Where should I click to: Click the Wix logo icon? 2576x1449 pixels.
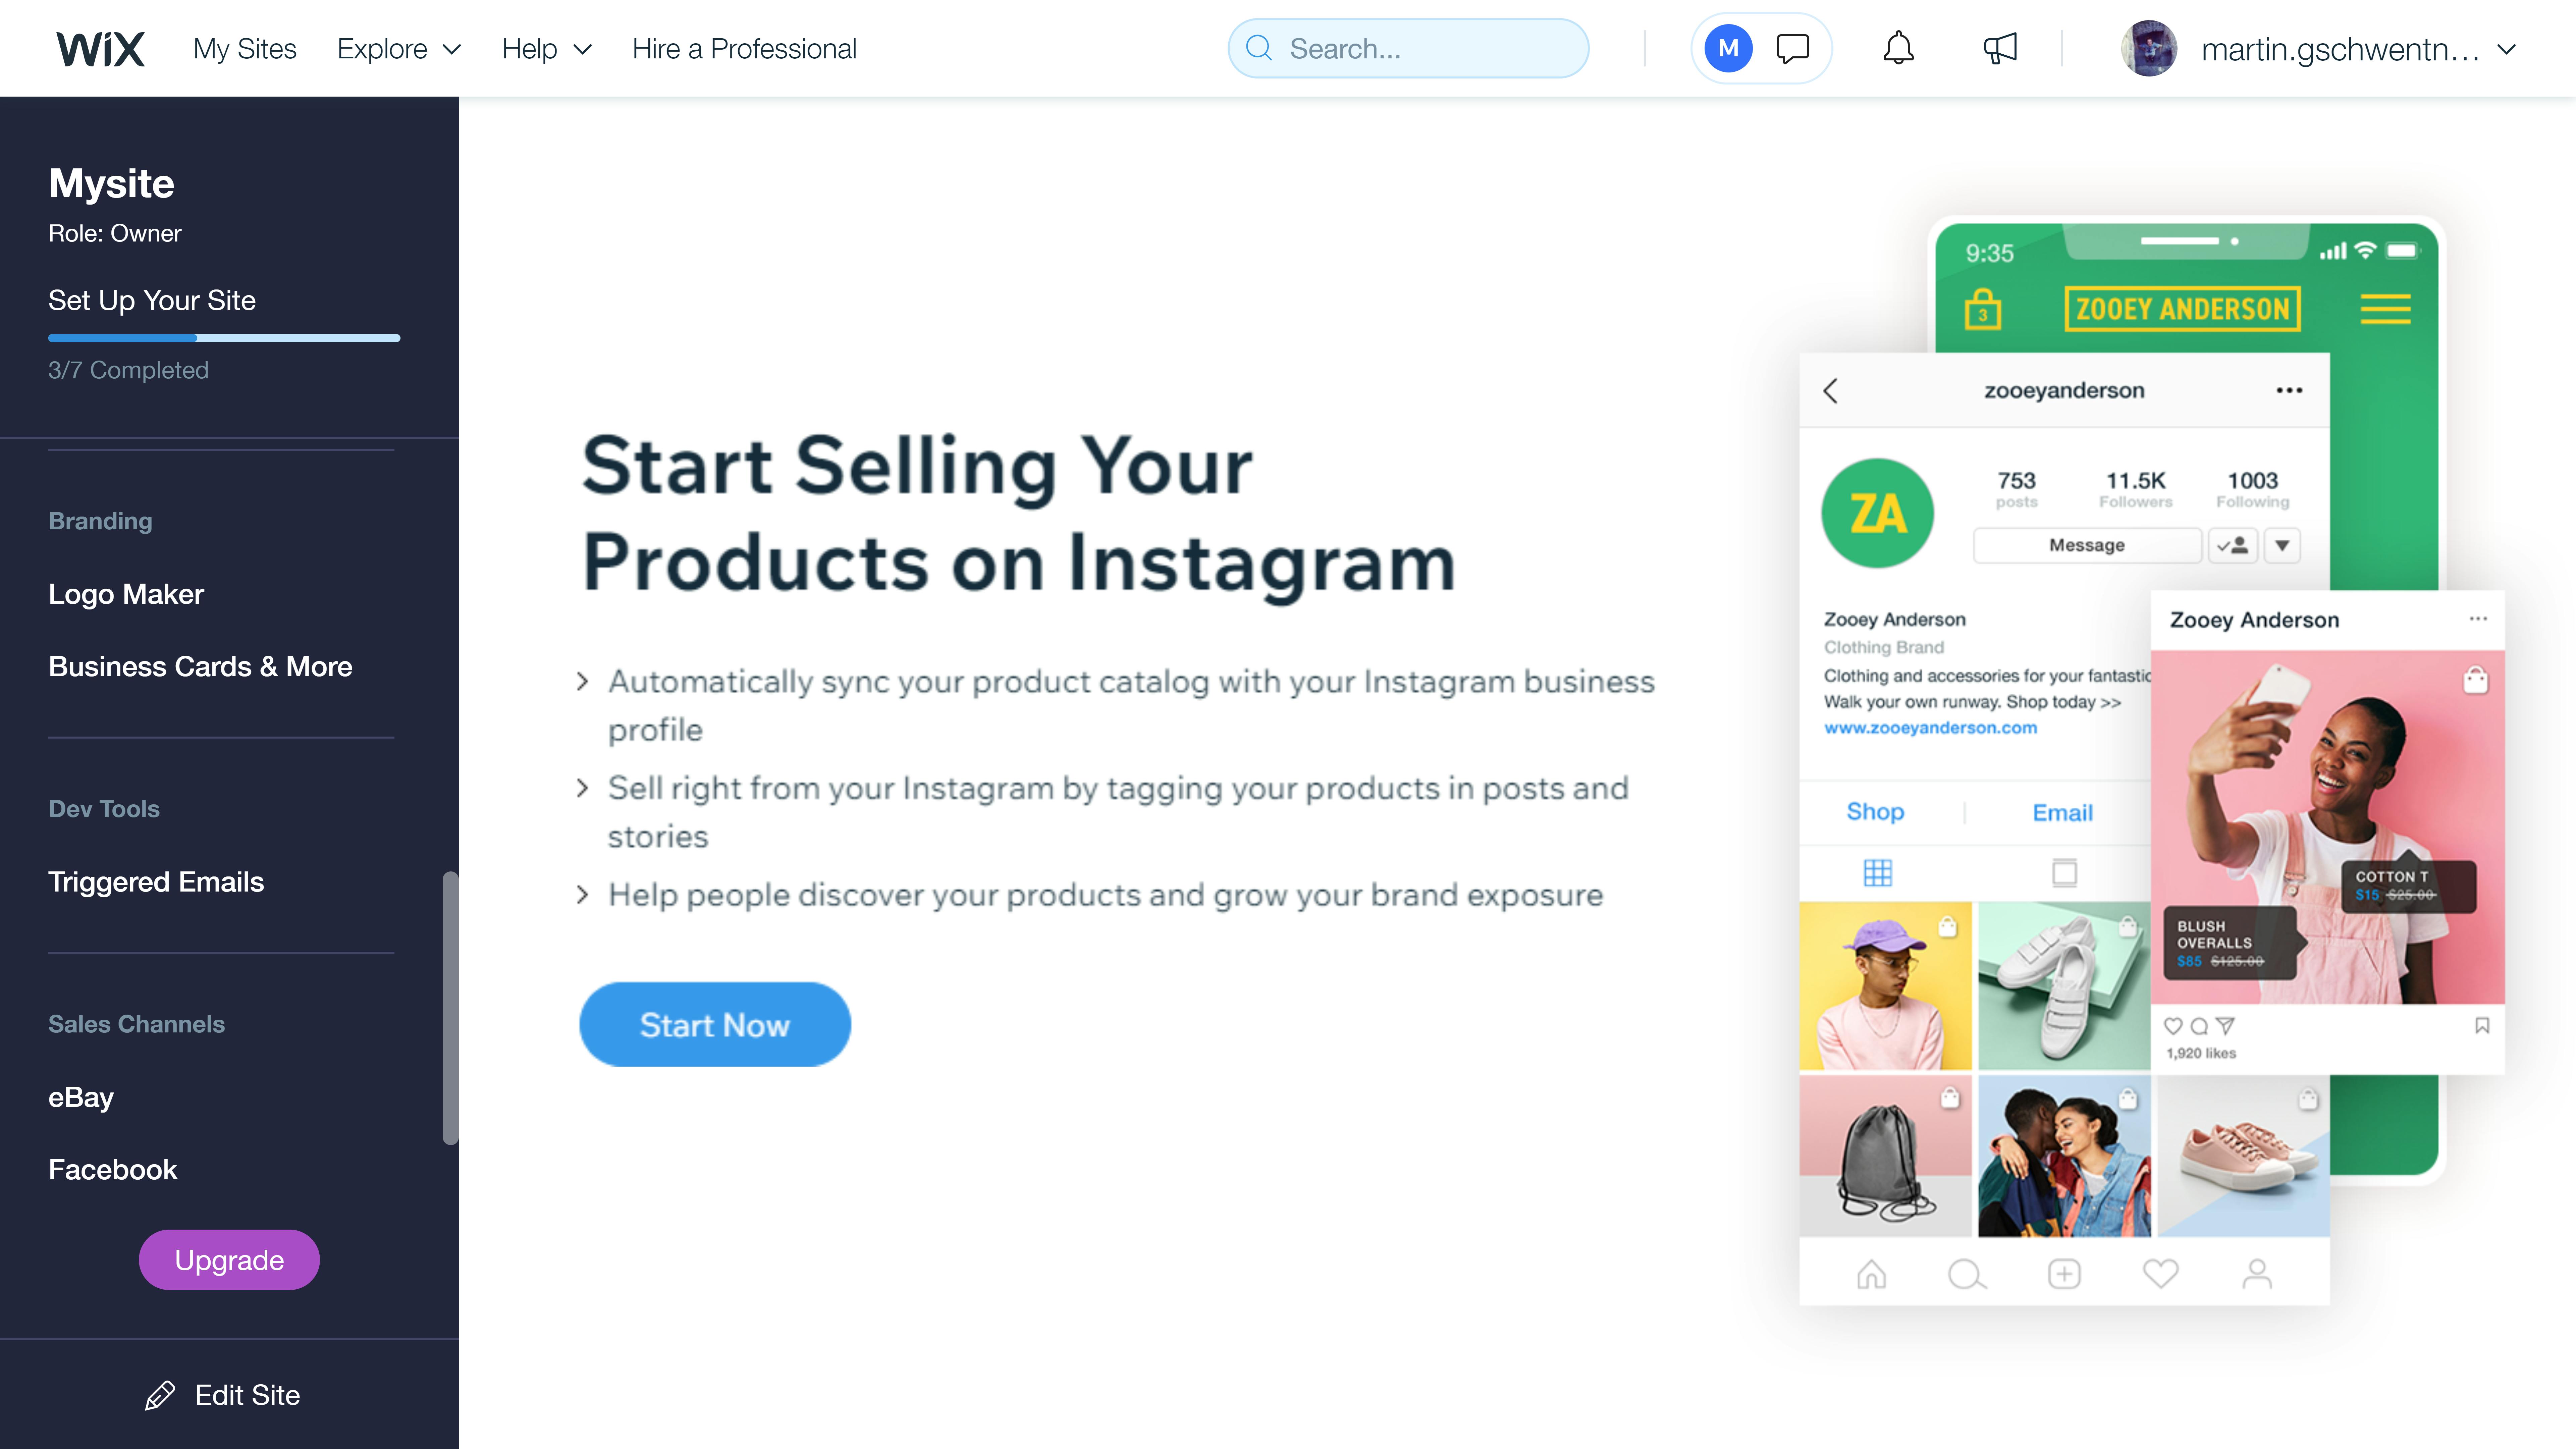(97, 48)
